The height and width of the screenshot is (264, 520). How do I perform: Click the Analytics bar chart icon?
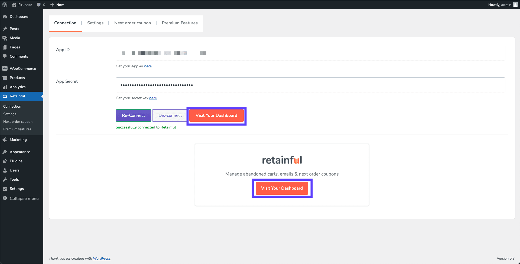tap(5, 87)
